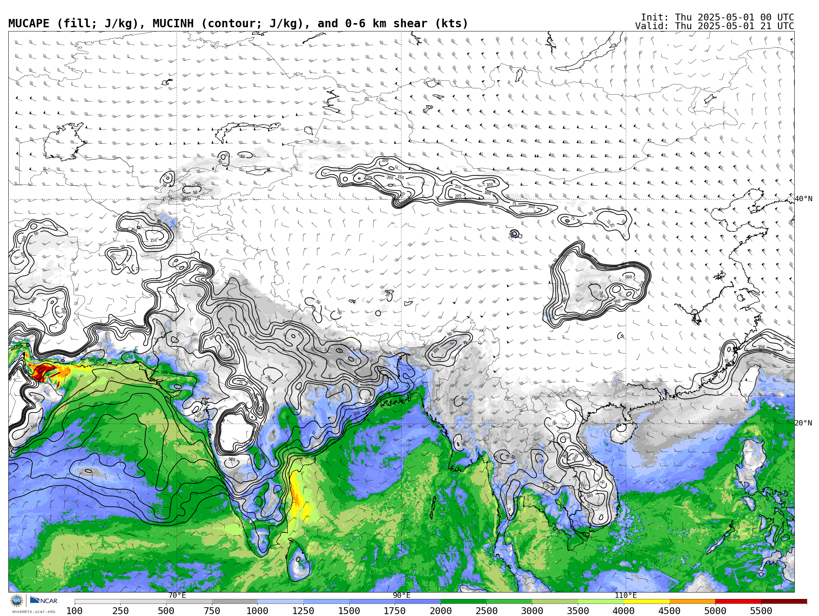Click the 40°N latitude label

[803, 199]
